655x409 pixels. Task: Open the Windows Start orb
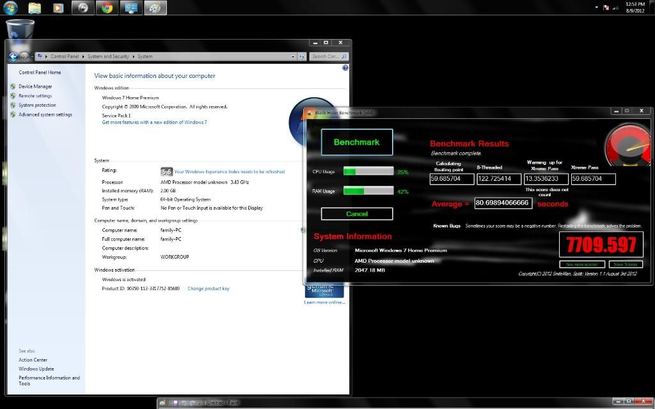click(x=10, y=7)
